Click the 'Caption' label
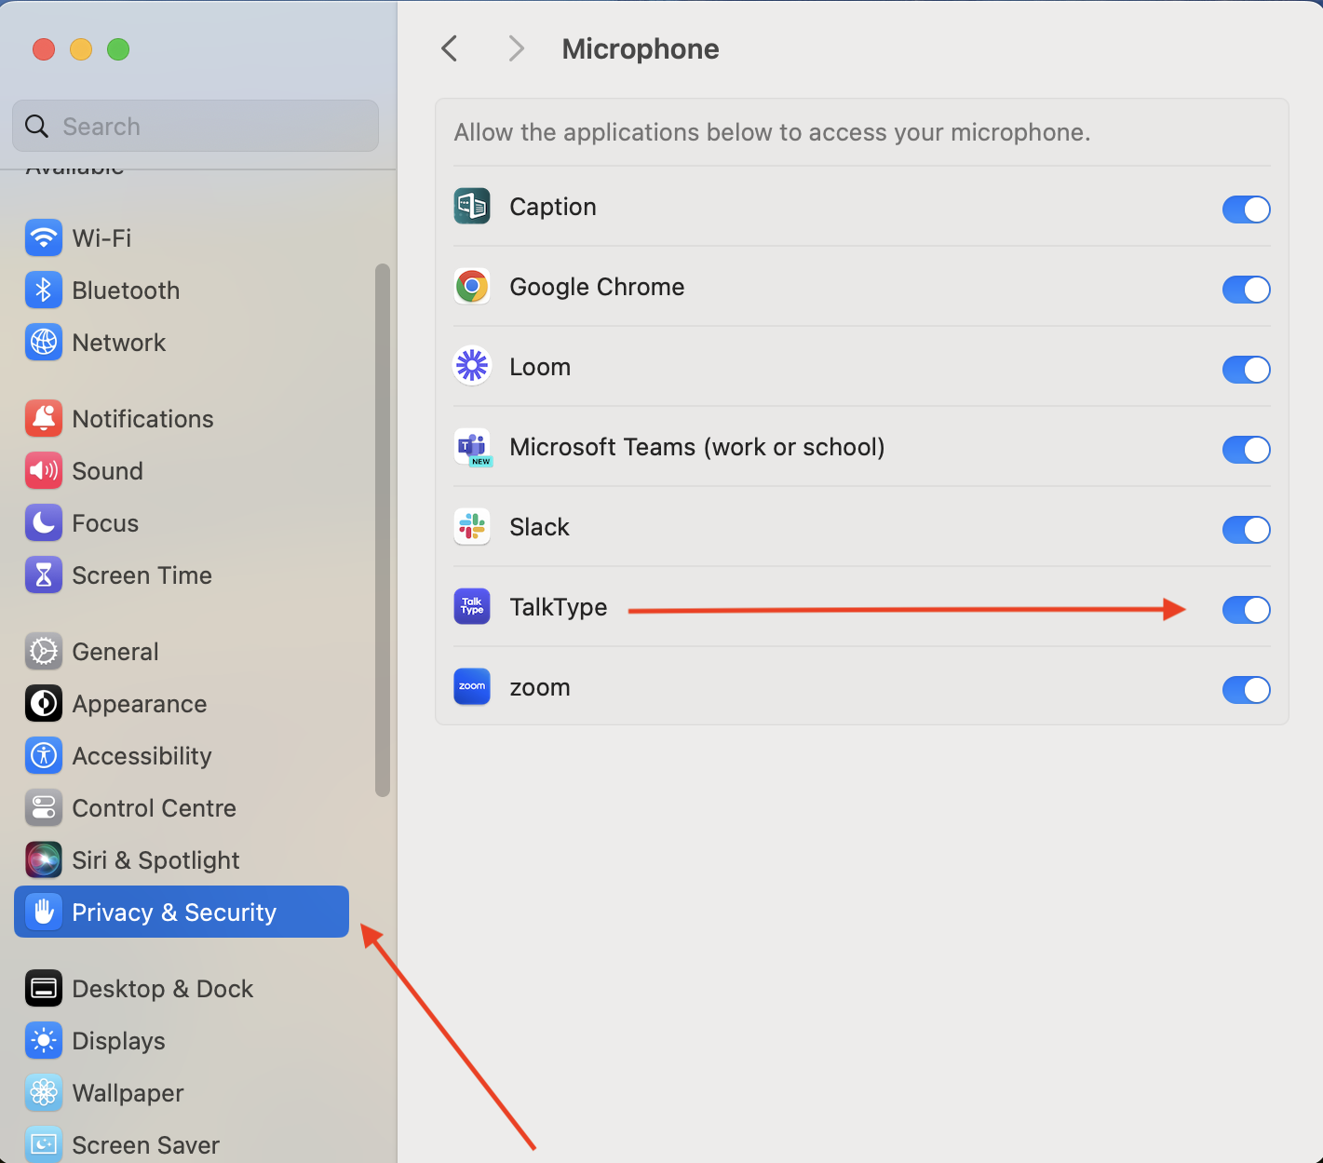The image size is (1323, 1163). pyautogui.click(x=553, y=207)
